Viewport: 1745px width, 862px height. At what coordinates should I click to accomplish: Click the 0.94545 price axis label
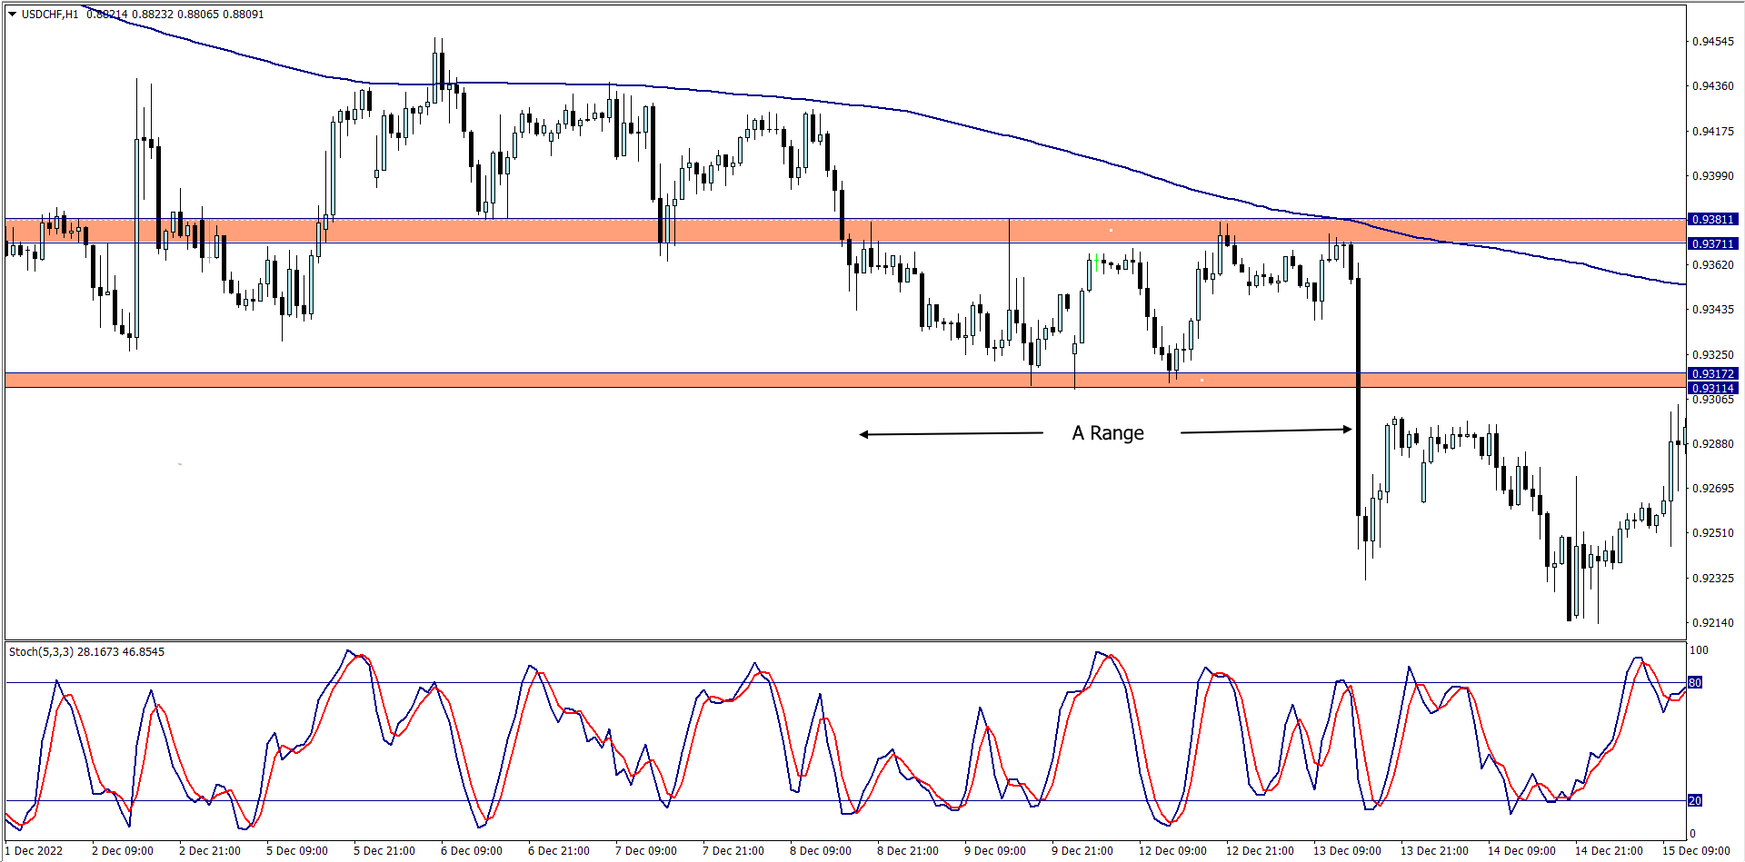[1713, 42]
